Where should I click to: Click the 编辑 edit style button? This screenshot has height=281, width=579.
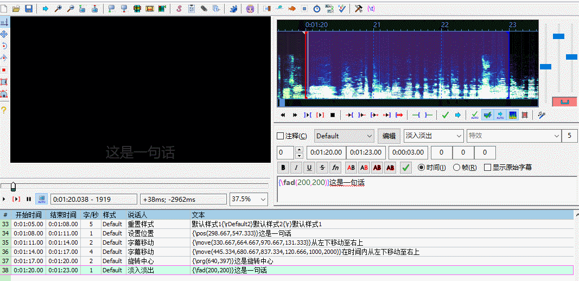pyautogui.click(x=389, y=136)
